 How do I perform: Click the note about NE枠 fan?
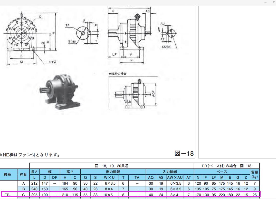pos(30,155)
